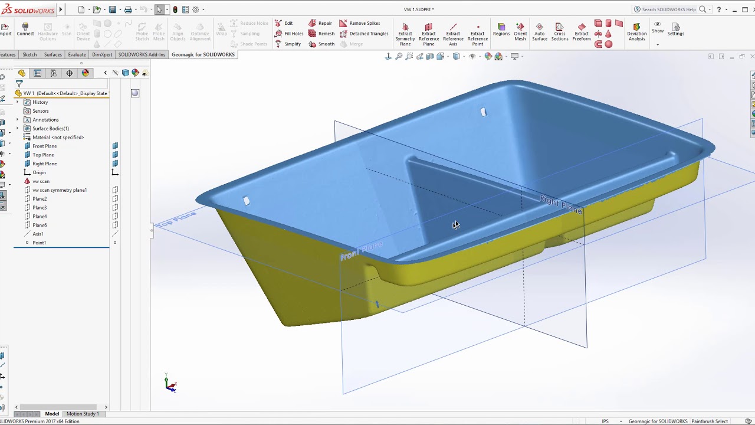The width and height of the screenshot is (755, 425).
Task: Expand the SOLIDWORKS menu arrow
Action: pos(60,9)
